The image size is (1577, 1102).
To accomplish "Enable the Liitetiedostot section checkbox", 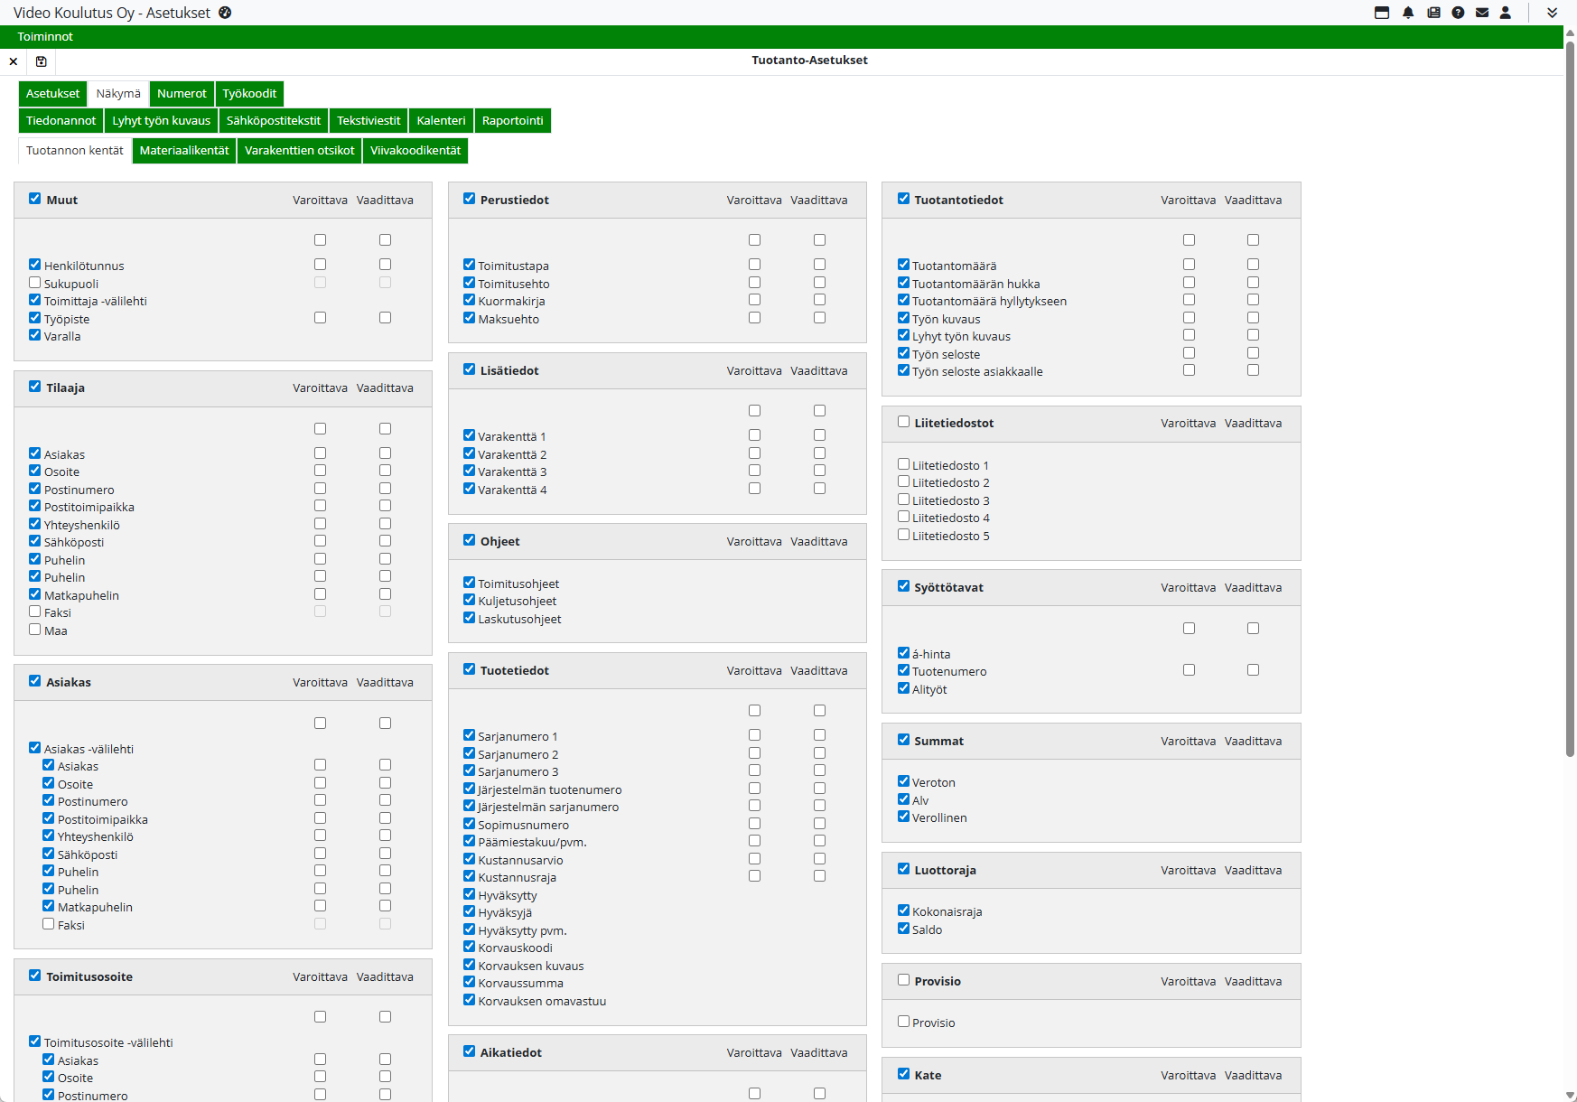I will (x=903, y=422).
